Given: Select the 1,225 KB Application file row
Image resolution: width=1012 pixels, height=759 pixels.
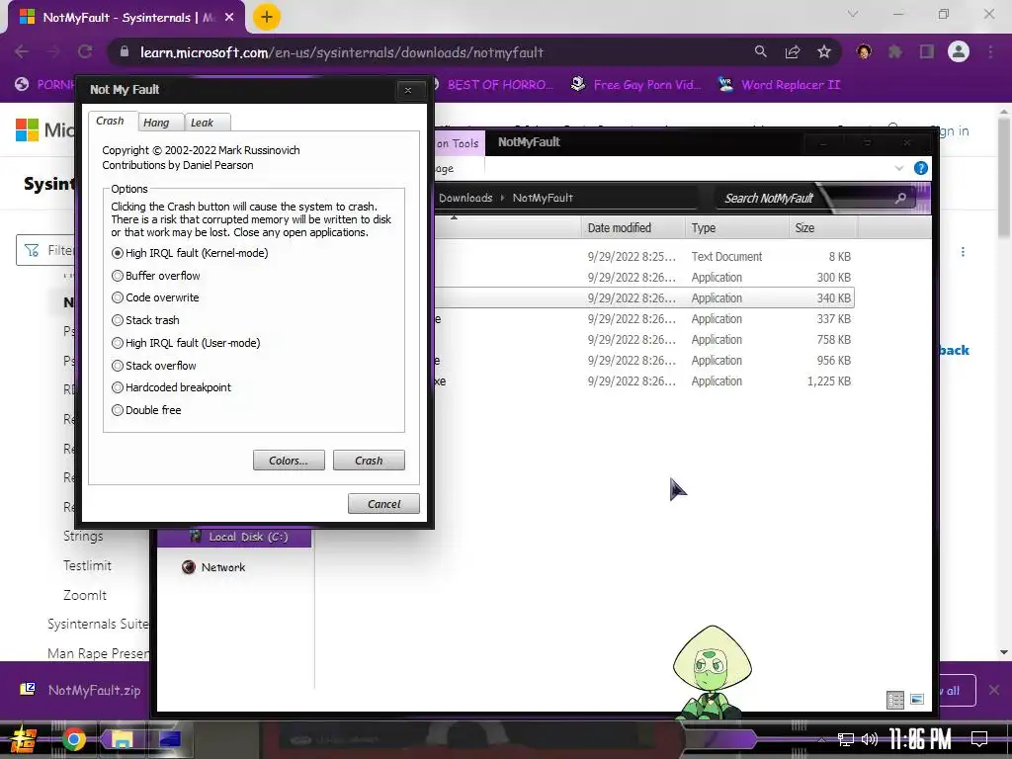Looking at the screenshot, I should point(644,381).
